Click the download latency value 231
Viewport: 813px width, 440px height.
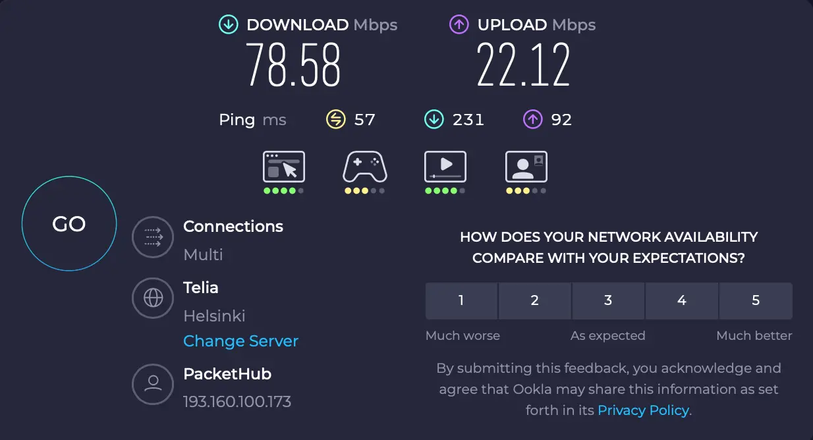click(468, 119)
